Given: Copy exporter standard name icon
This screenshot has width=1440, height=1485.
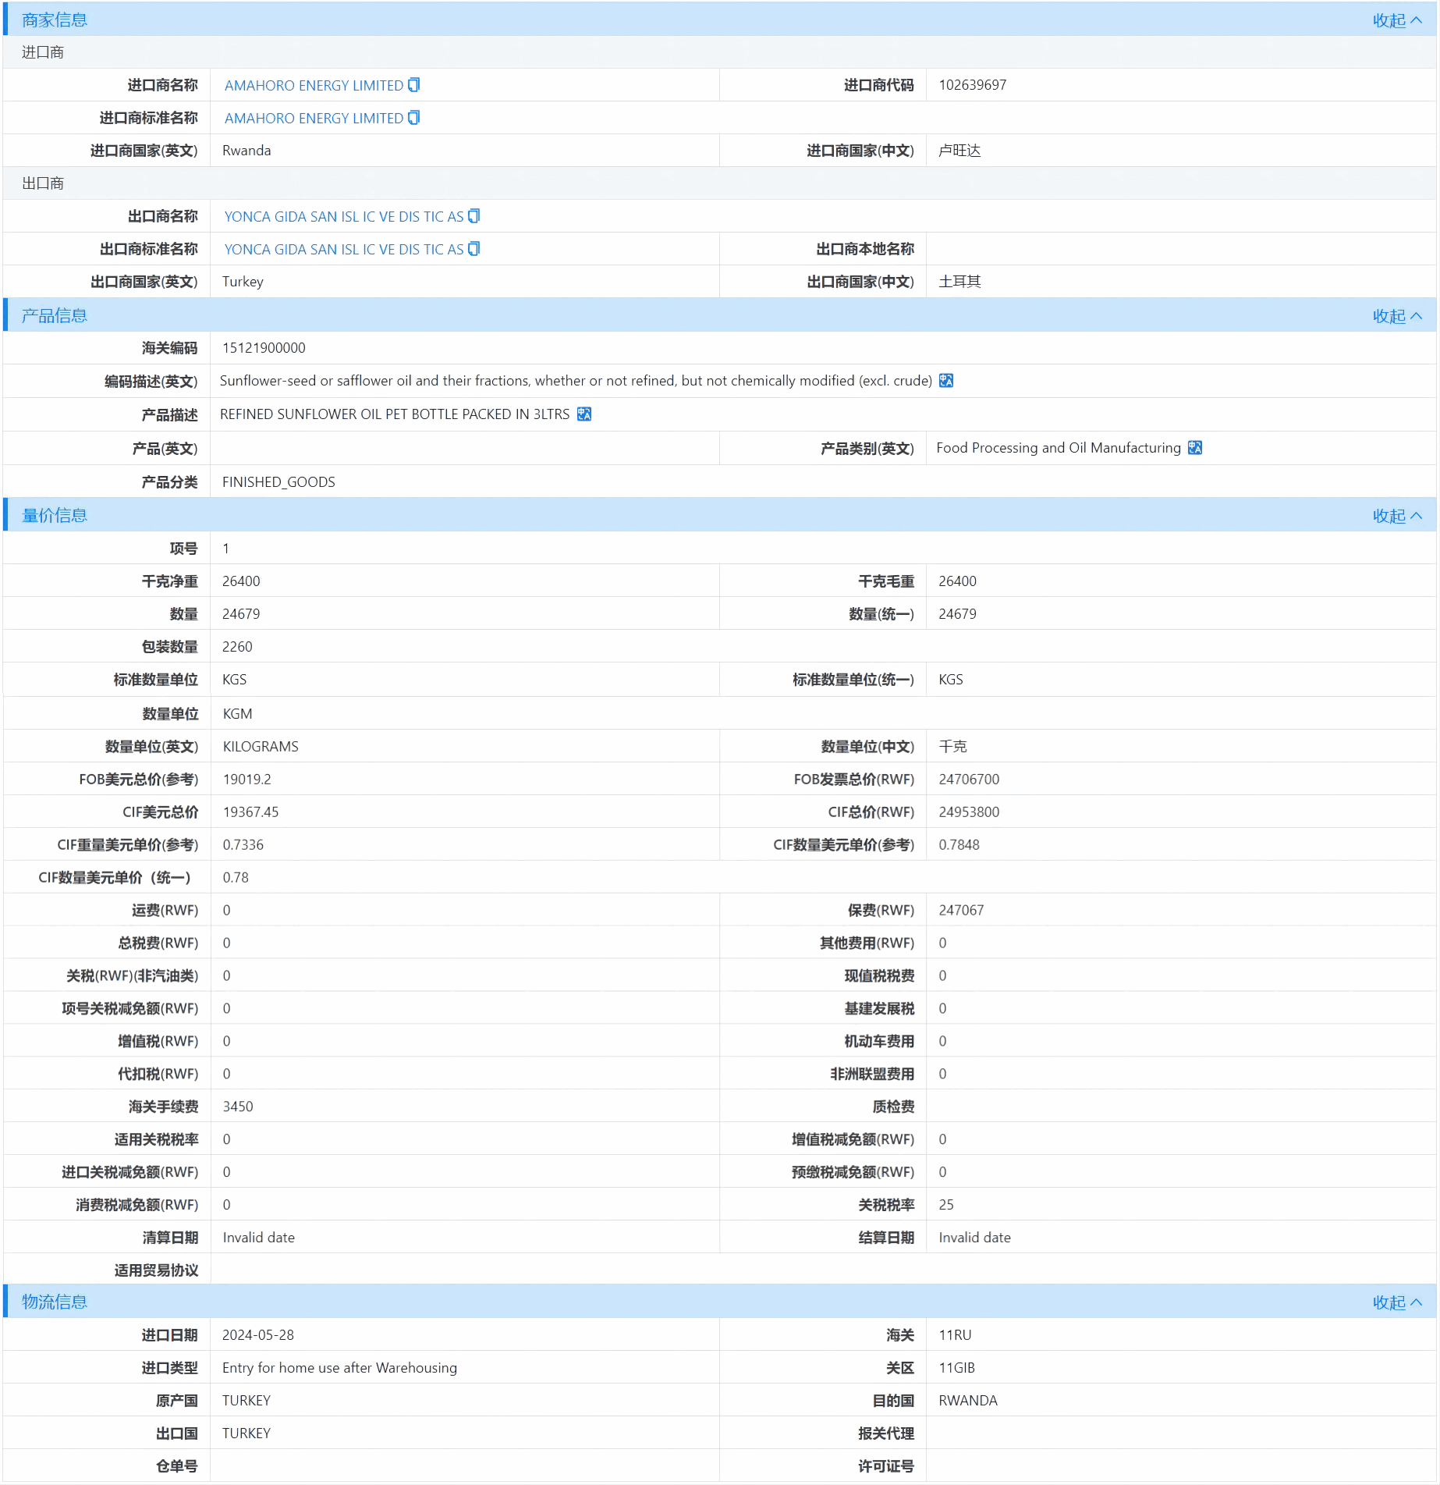Looking at the screenshot, I should click(474, 249).
